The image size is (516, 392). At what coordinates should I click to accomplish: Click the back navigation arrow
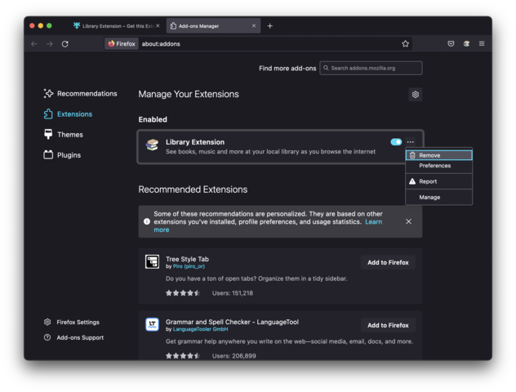pos(34,44)
